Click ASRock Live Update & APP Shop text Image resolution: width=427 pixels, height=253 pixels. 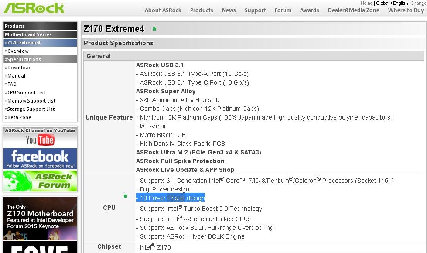pyautogui.click(x=185, y=170)
